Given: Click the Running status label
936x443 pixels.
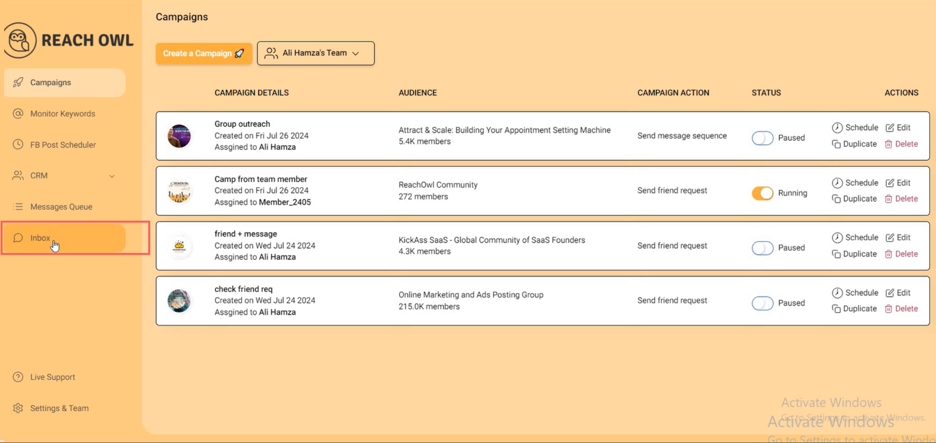Looking at the screenshot, I should click(792, 193).
